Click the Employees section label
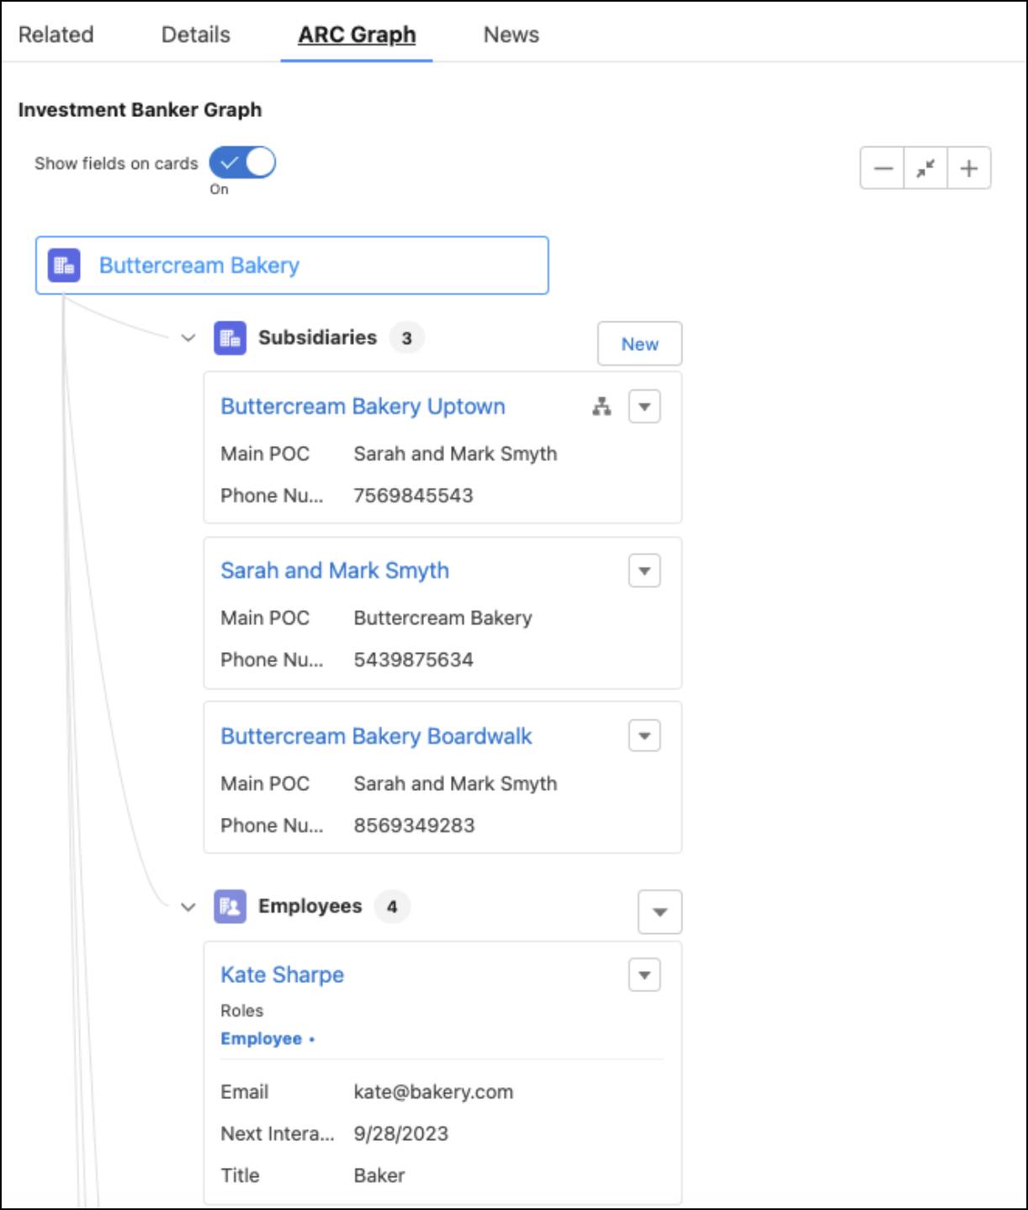 pos(310,906)
